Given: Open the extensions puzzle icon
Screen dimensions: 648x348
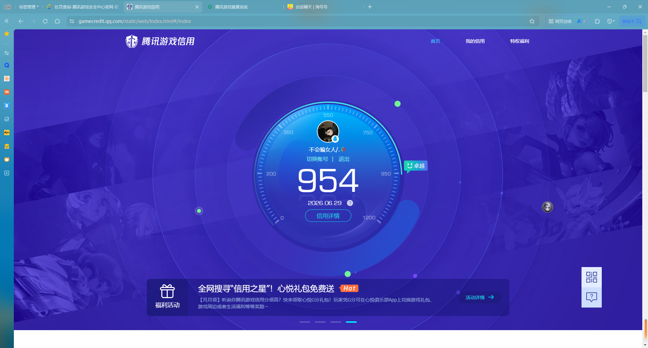Looking at the screenshot, I should (597, 21).
